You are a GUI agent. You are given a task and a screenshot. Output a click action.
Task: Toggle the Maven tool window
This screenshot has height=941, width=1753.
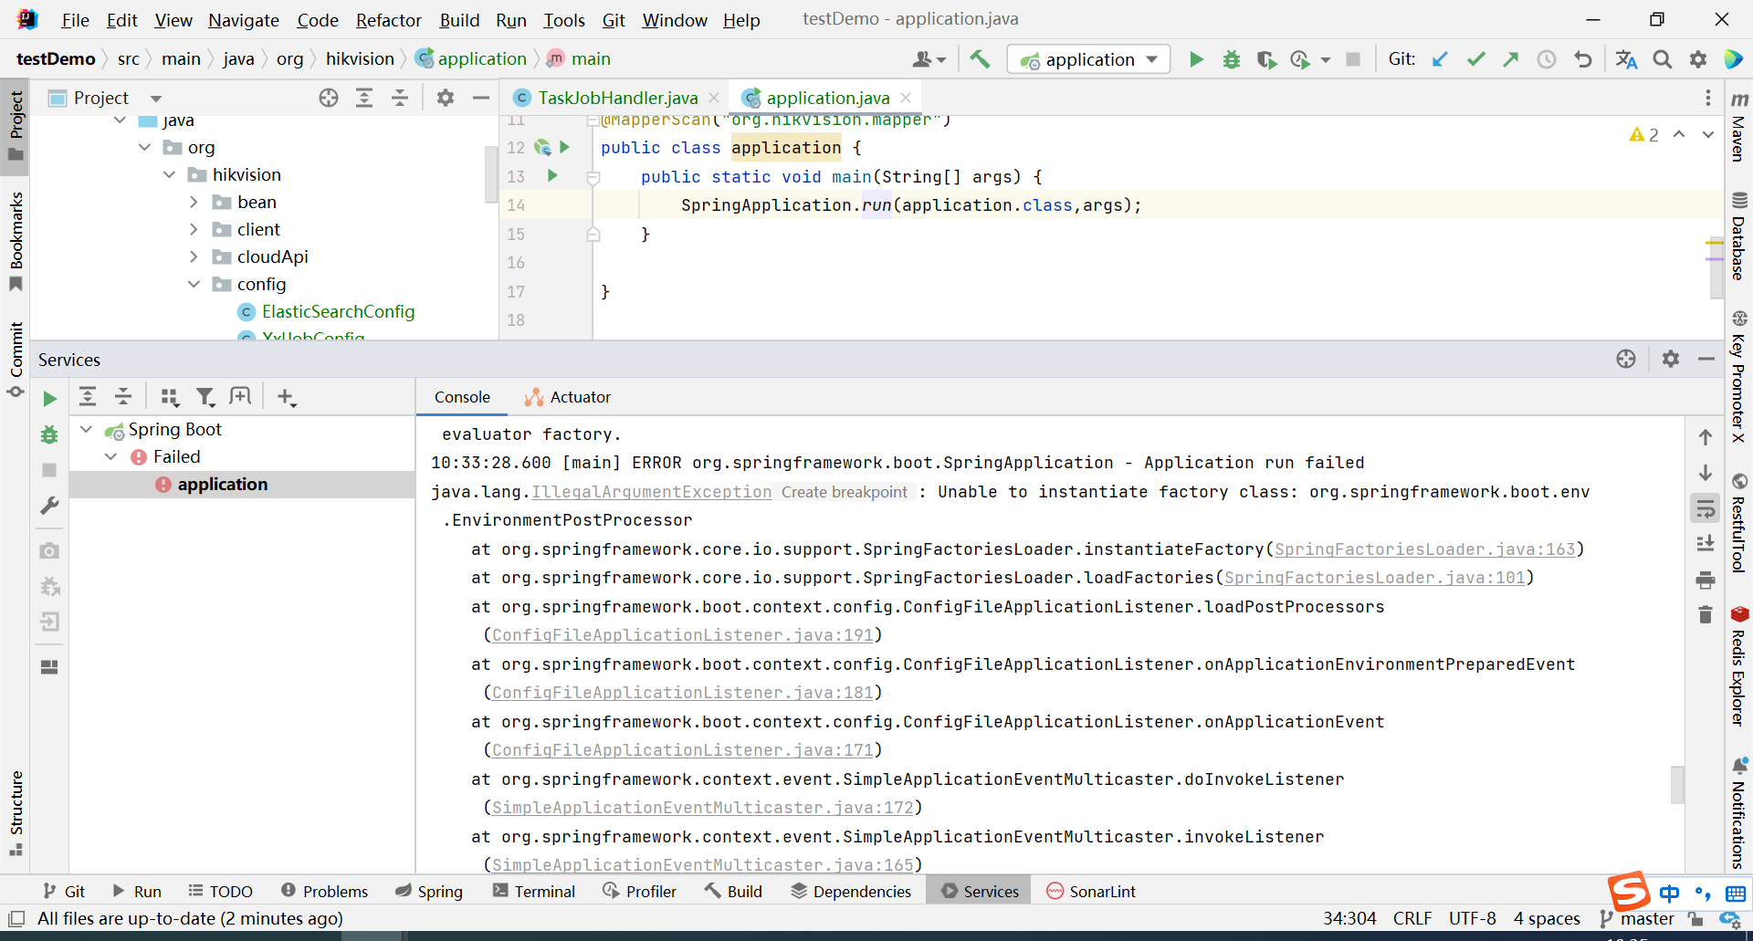[1738, 128]
